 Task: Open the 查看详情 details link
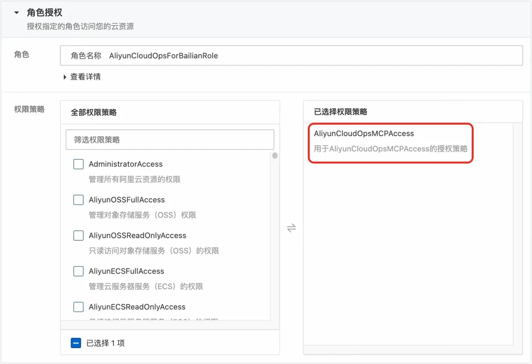click(85, 77)
